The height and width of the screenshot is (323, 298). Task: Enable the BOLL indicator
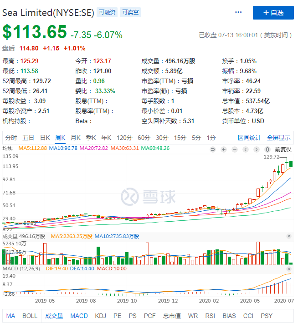30,316
